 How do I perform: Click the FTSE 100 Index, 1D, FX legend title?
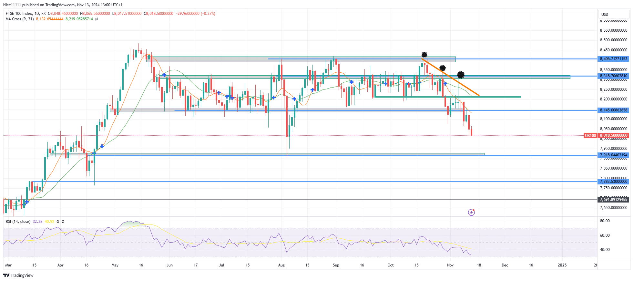pos(26,14)
